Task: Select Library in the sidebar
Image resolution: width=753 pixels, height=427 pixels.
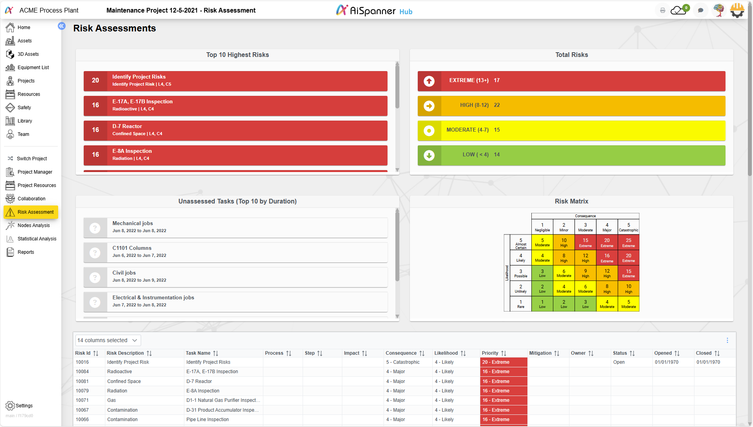Action: 25,121
